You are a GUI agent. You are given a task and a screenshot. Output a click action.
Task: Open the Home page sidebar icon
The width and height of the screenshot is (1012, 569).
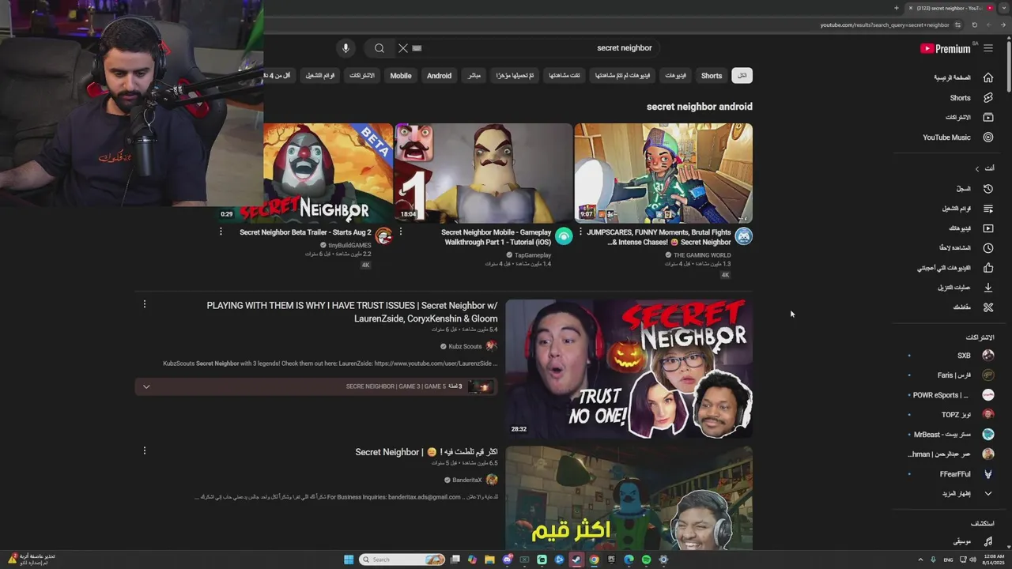988,77
